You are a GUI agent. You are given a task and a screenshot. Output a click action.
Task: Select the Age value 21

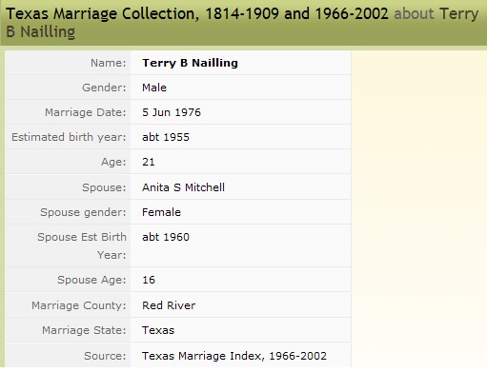pyautogui.click(x=149, y=162)
